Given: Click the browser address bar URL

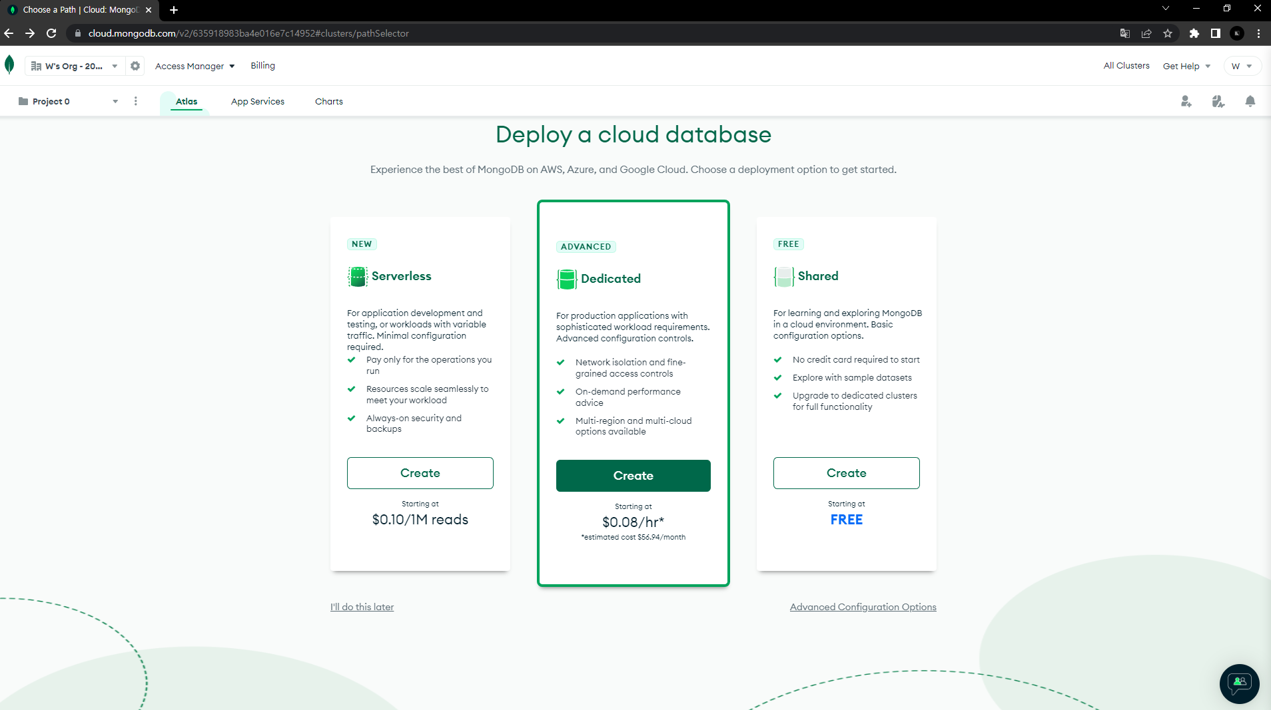Looking at the screenshot, I should coord(248,33).
